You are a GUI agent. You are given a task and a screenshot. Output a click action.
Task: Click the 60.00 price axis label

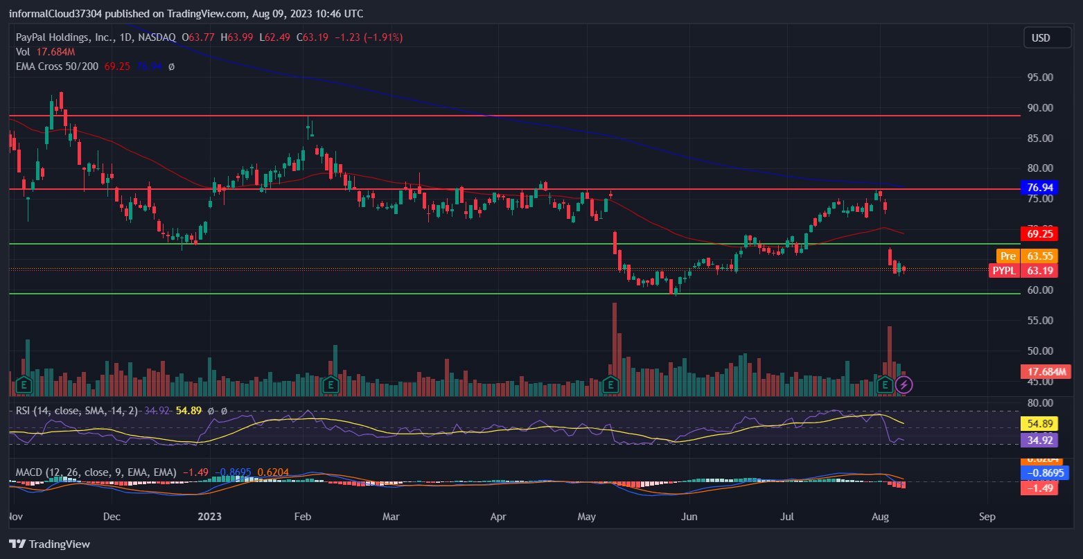coord(1040,290)
